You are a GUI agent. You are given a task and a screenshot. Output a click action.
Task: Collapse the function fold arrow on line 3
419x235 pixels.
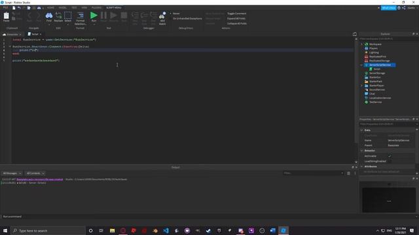(10, 46)
